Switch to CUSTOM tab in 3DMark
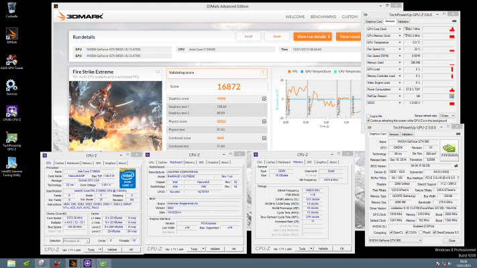 [x=350, y=17]
